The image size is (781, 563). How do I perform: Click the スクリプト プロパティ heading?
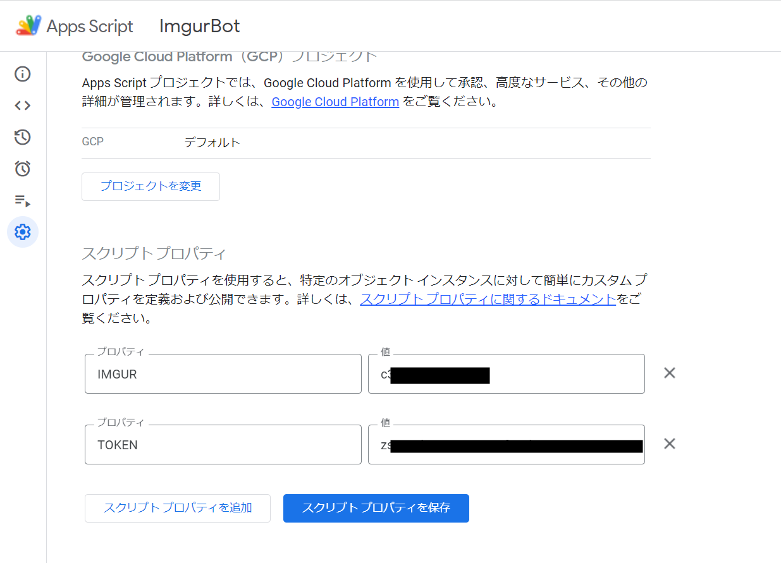(154, 254)
